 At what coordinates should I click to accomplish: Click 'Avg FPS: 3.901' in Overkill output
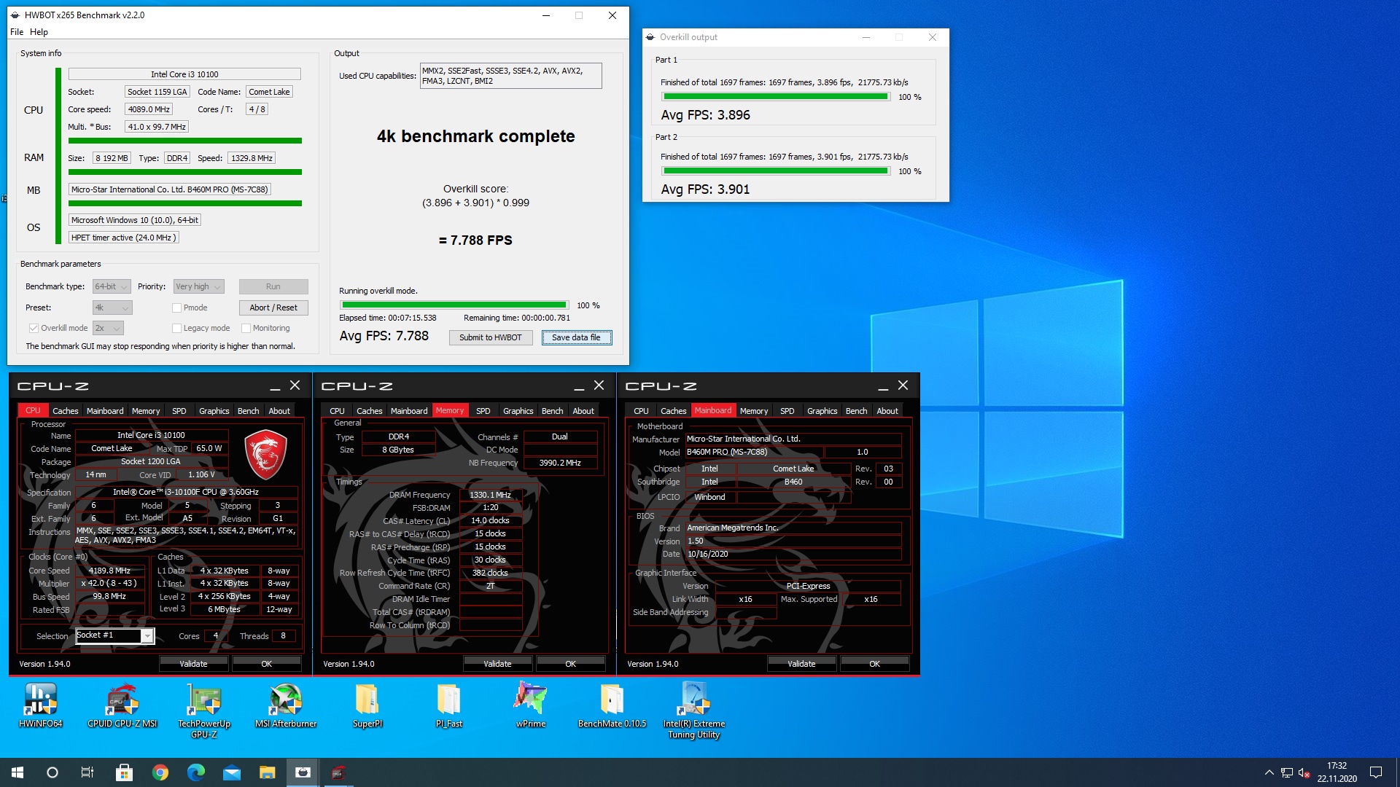coord(705,189)
